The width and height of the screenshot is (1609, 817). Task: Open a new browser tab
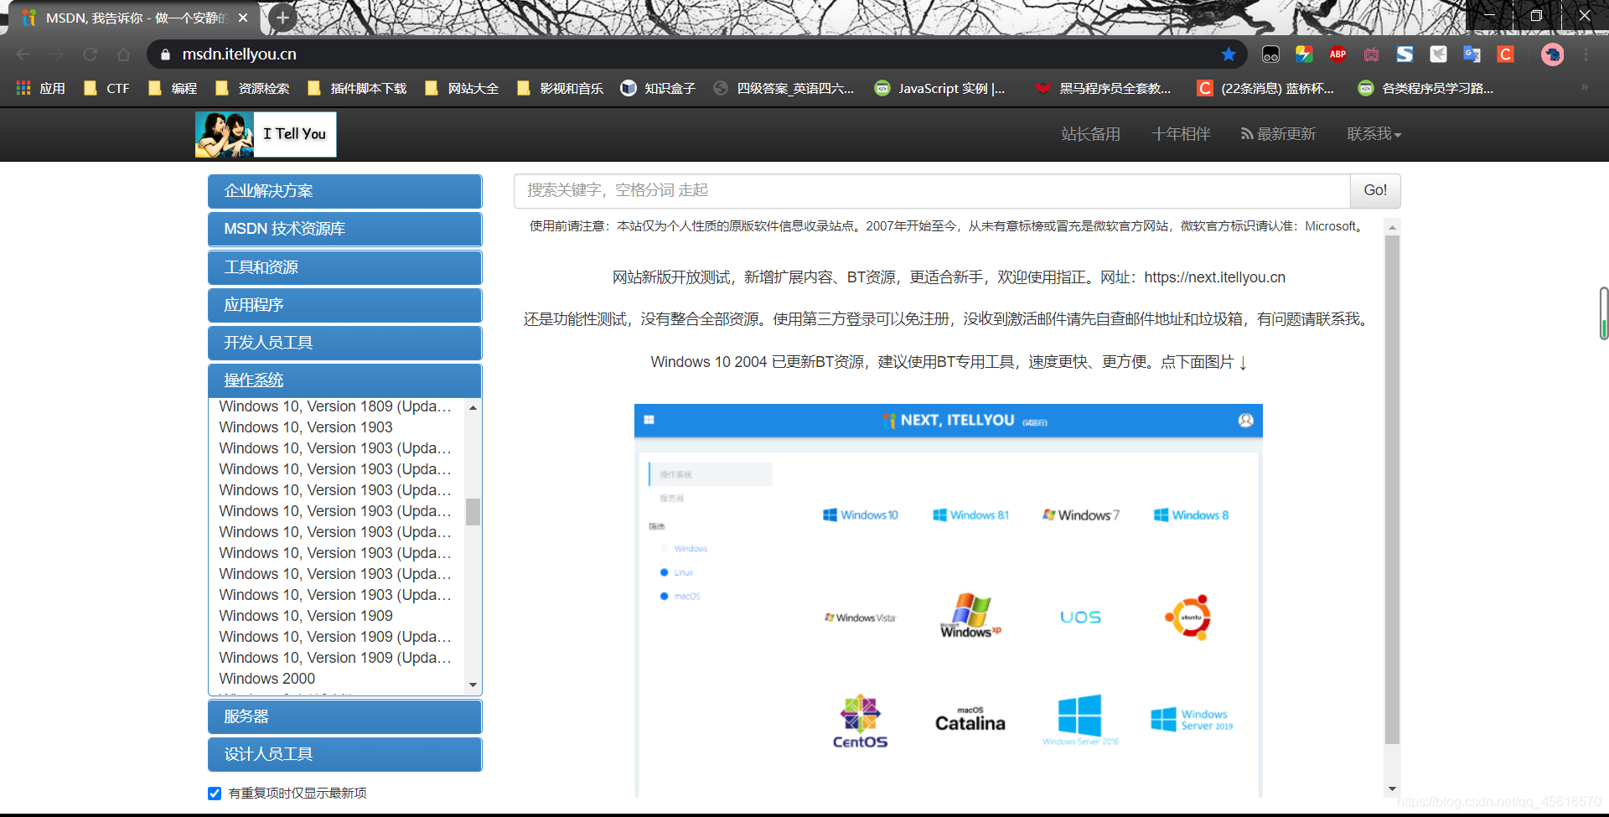pyautogui.click(x=282, y=18)
